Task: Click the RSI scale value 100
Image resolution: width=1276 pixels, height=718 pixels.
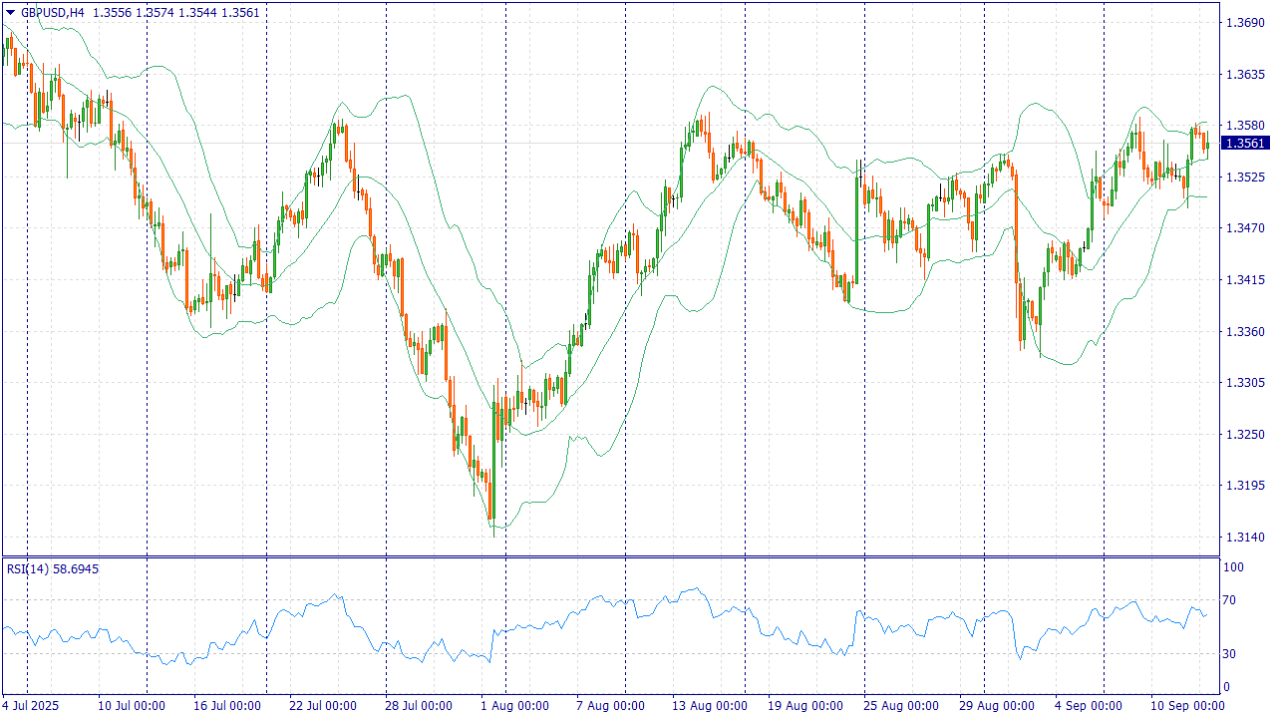Action: [1235, 567]
